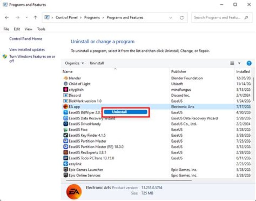The width and height of the screenshot is (256, 201).
Task: Sort by the Publisher column header
Action: coord(178,72)
